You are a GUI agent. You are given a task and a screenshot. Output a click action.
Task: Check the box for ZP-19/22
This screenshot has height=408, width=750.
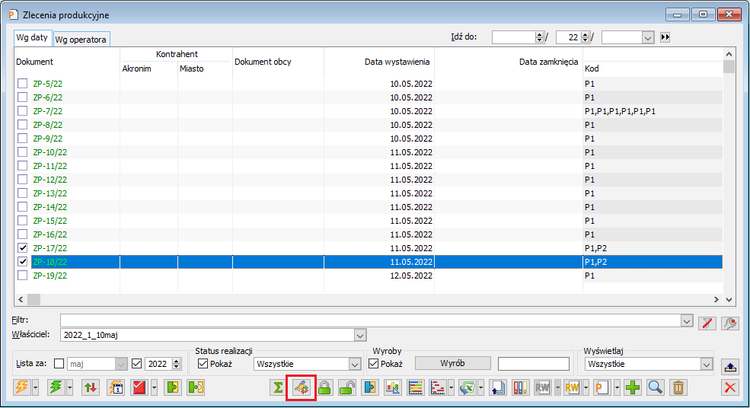click(23, 276)
